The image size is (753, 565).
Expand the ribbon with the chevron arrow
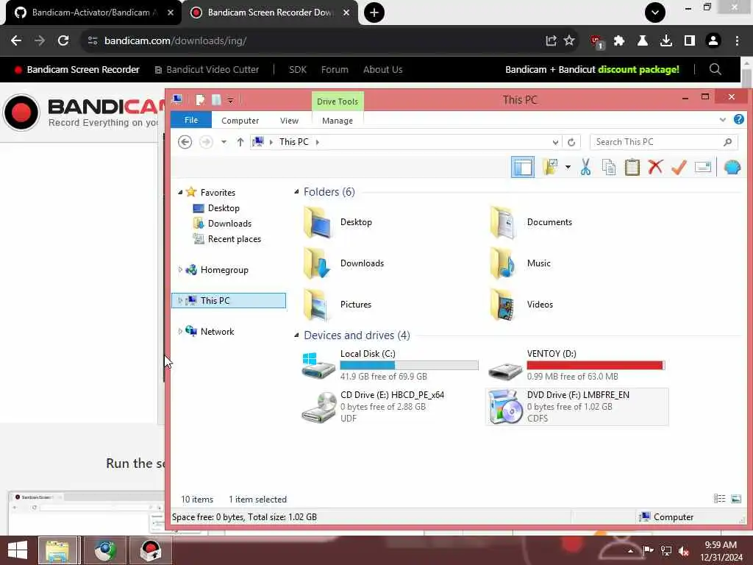pyautogui.click(x=722, y=120)
